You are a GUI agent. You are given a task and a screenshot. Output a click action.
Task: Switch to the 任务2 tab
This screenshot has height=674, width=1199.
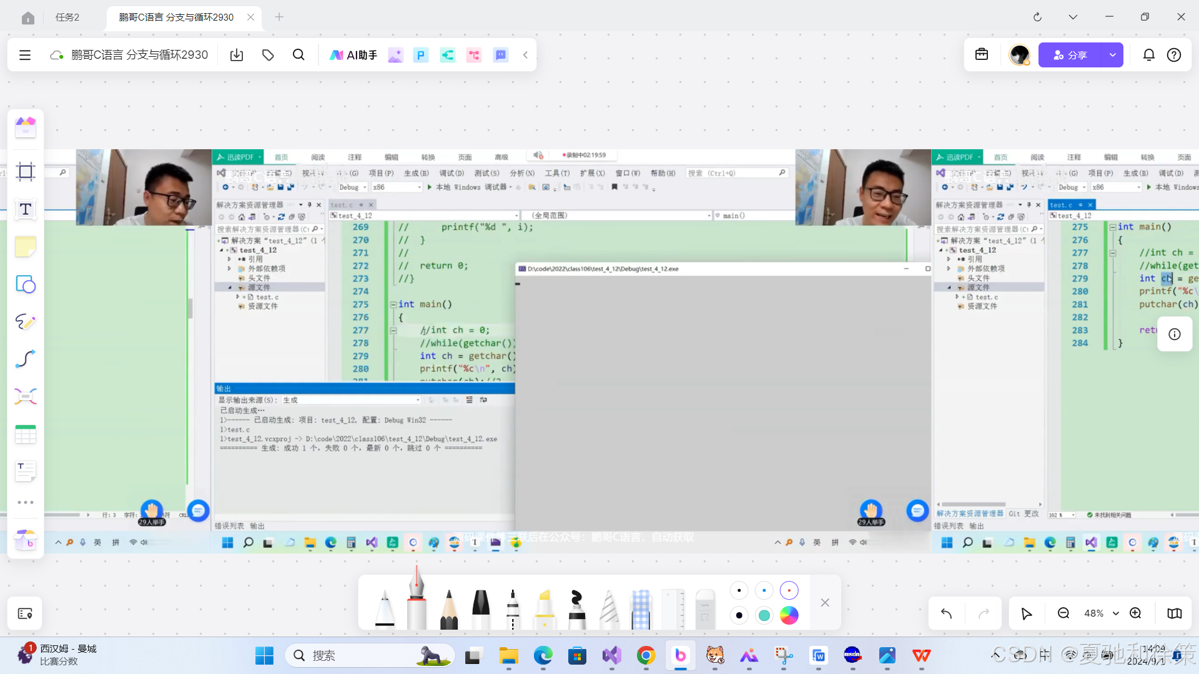[x=67, y=17]
